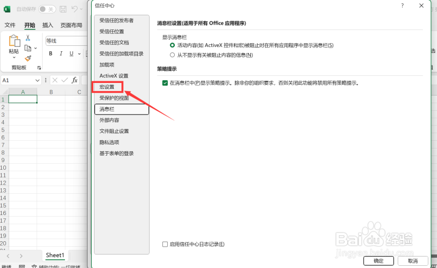437x268 pixels.
Task: Select 受信任的加载项目录 category
Action: click(x=121, y=54)
